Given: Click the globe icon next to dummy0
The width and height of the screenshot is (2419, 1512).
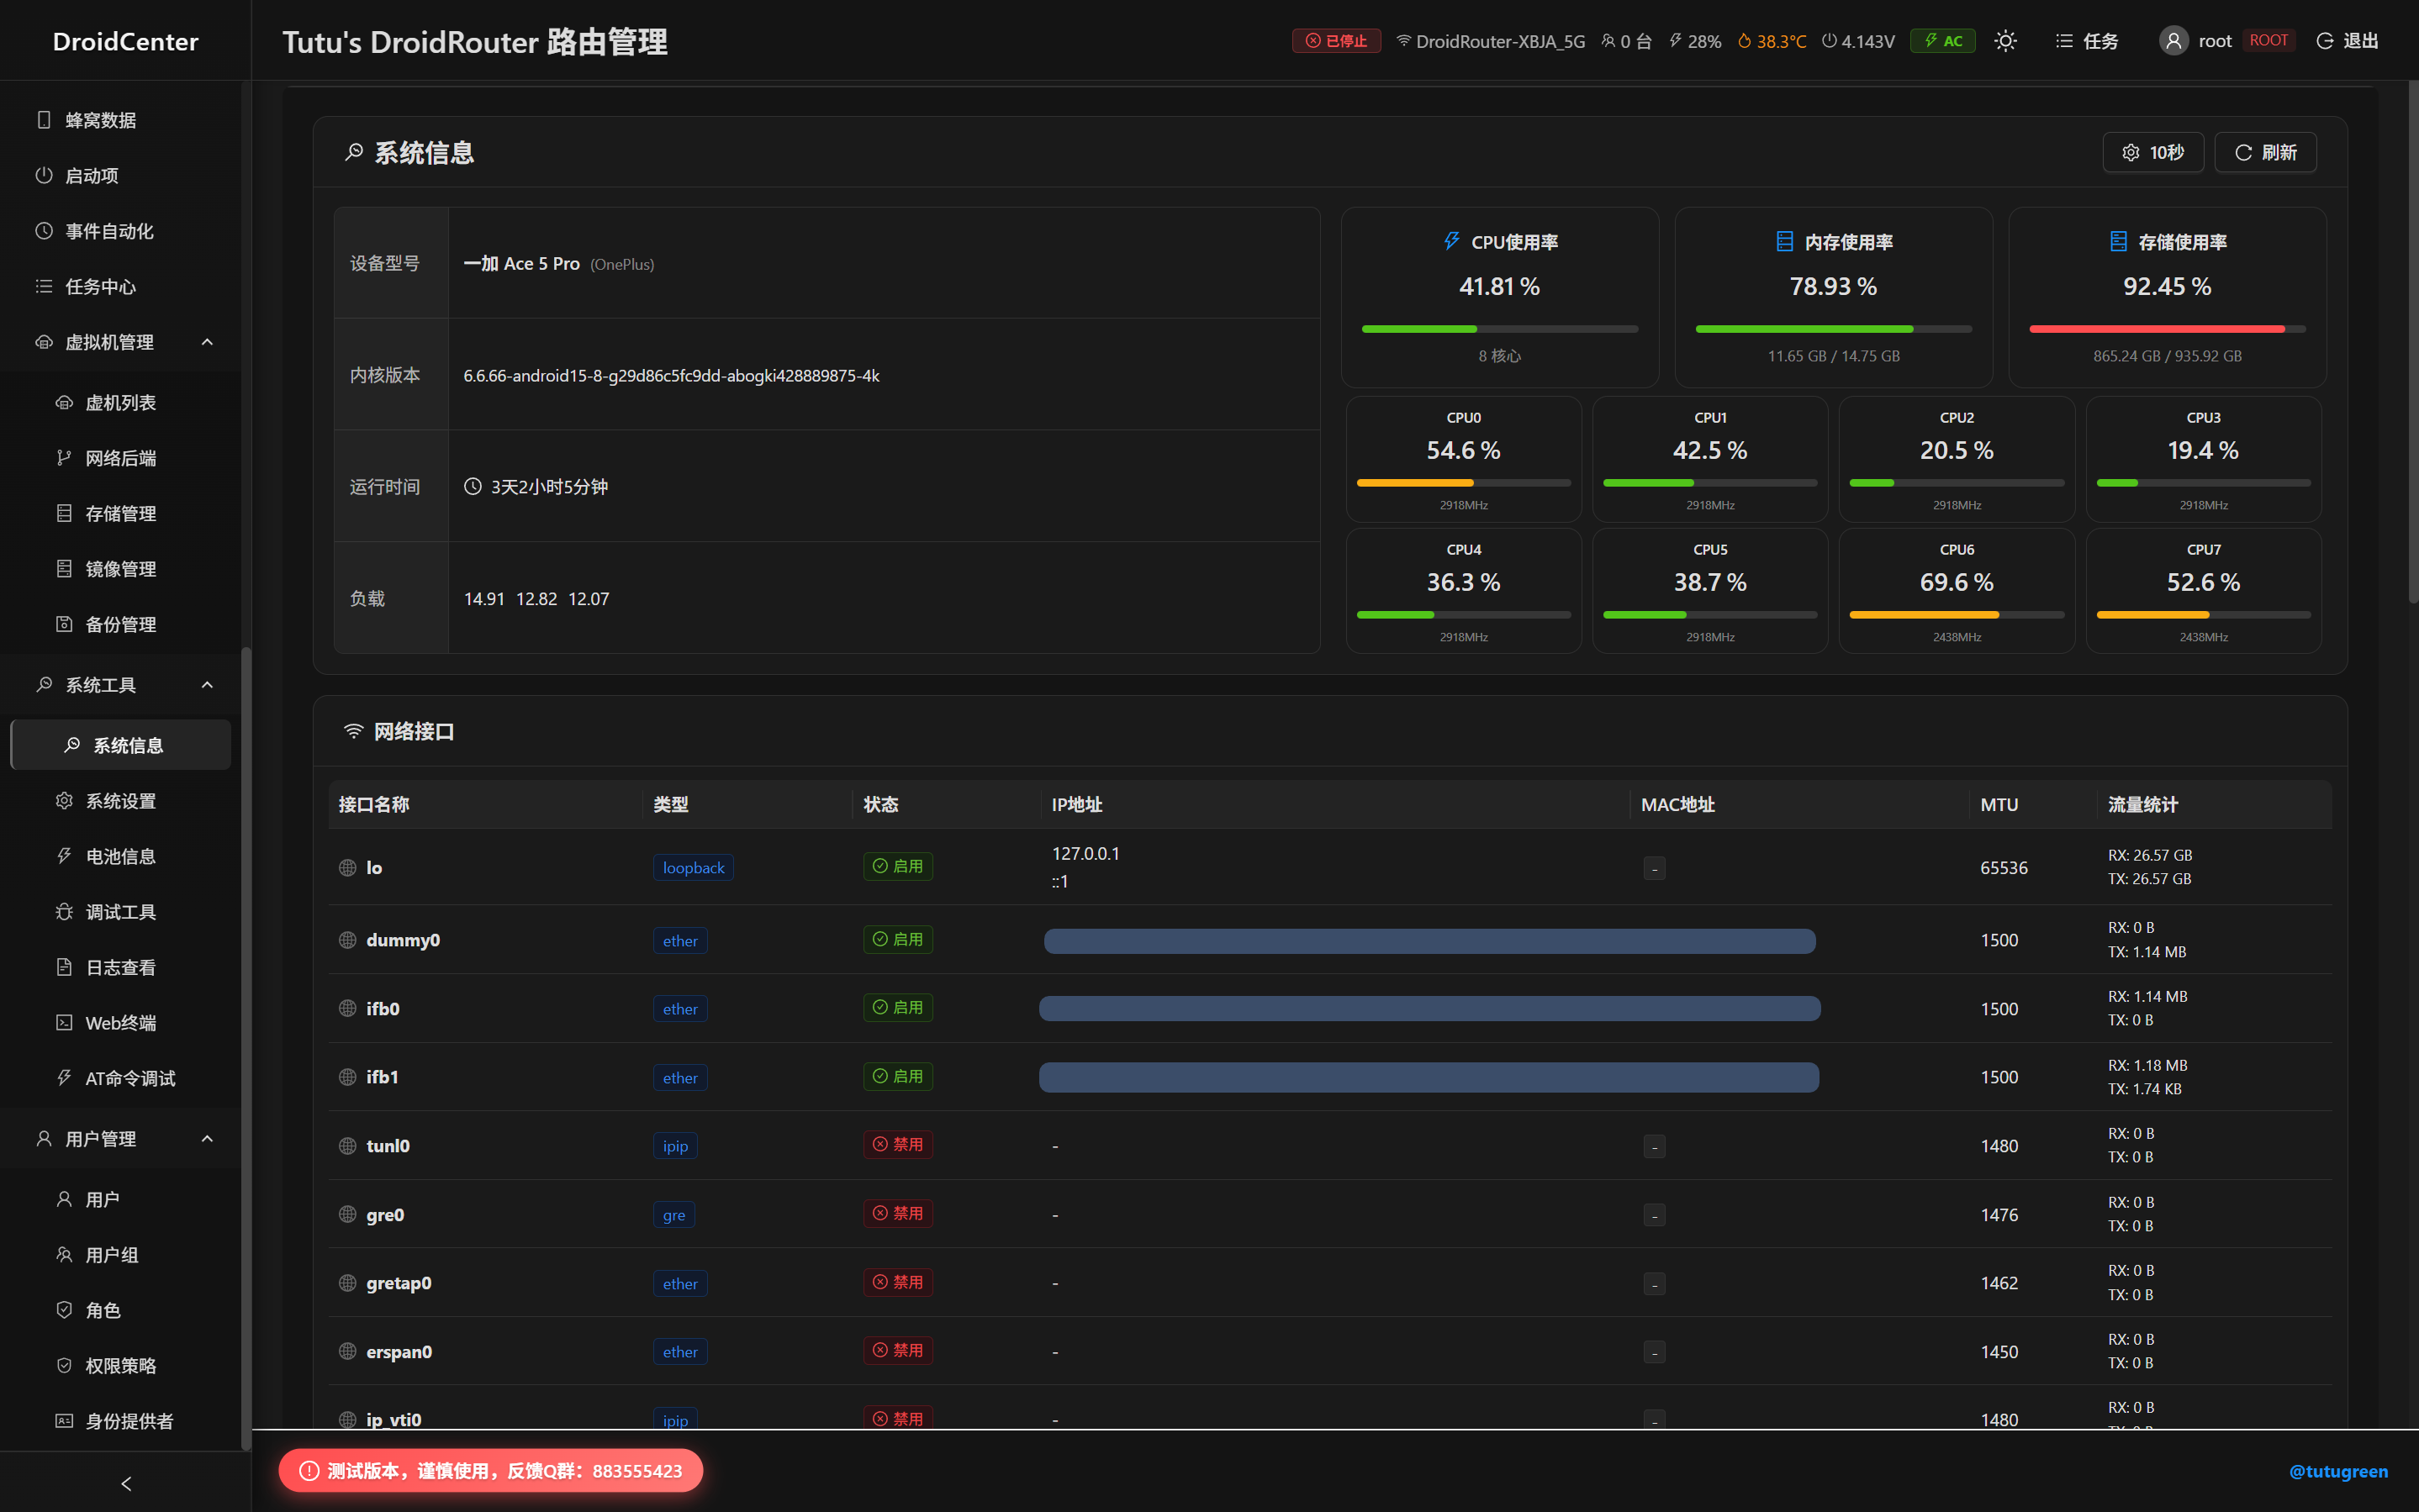Looking at the screenshot, I should [347, 940].
